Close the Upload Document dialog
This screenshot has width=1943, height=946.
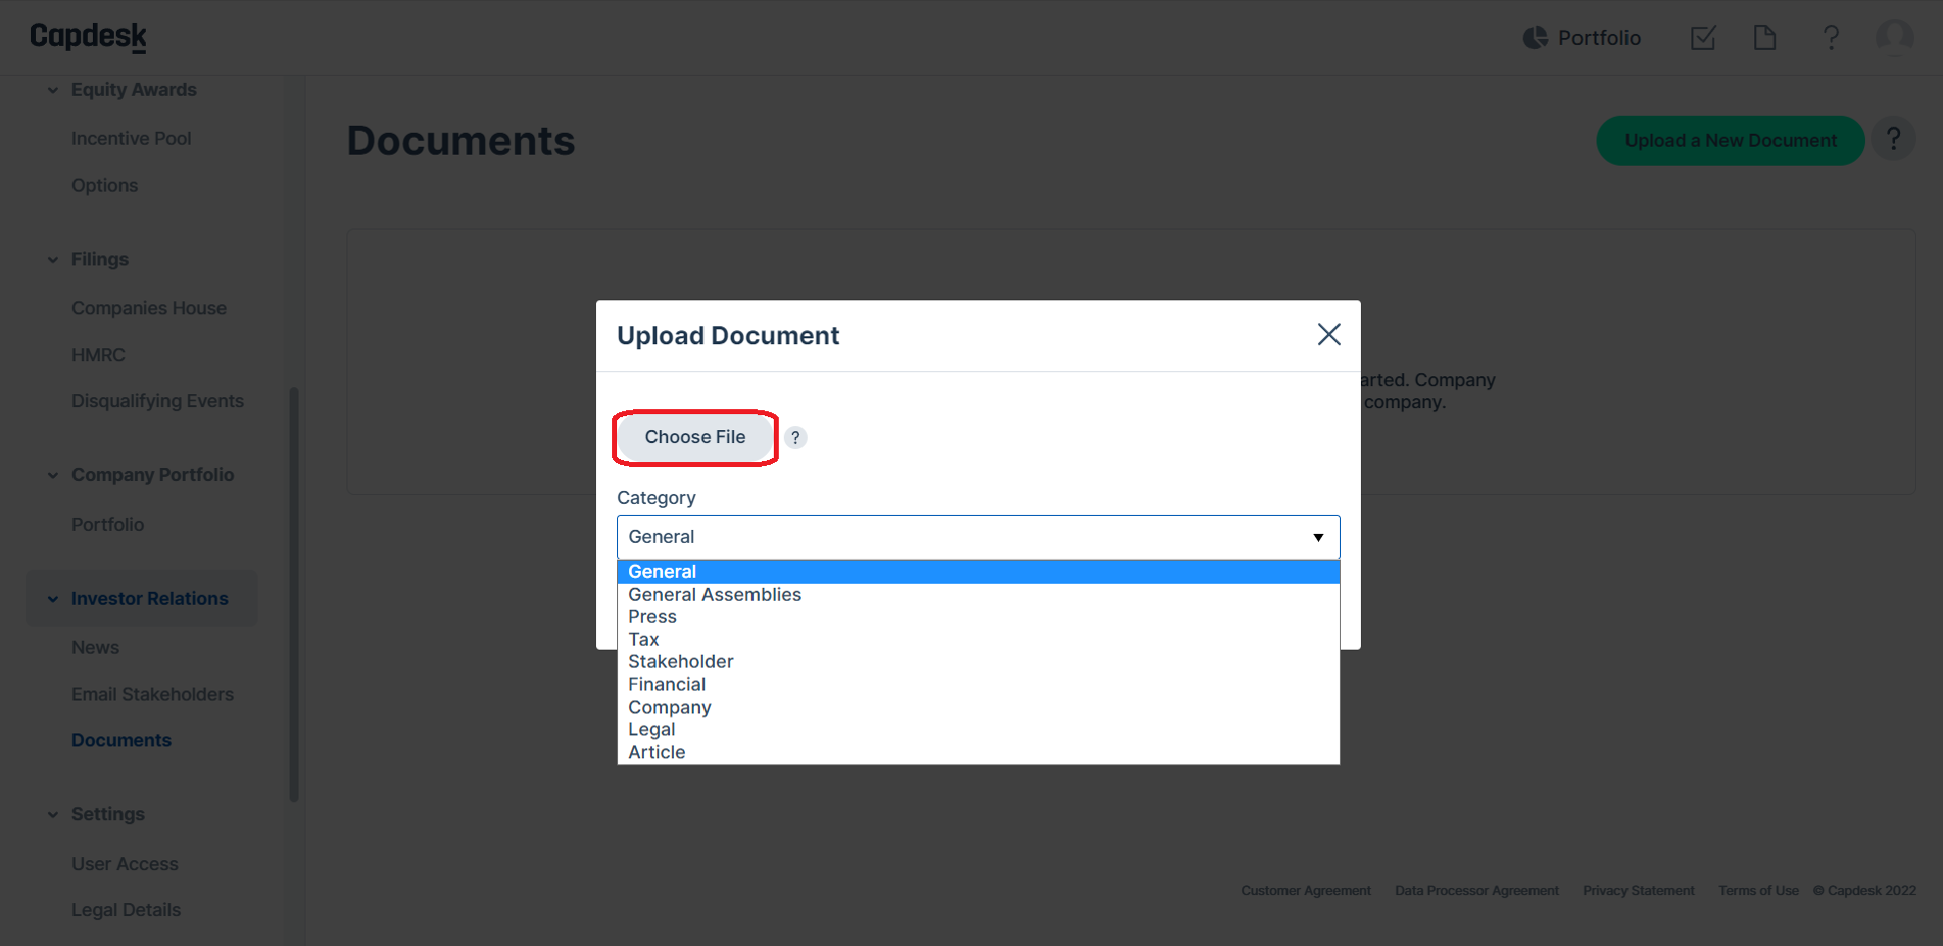point(1329,334)
